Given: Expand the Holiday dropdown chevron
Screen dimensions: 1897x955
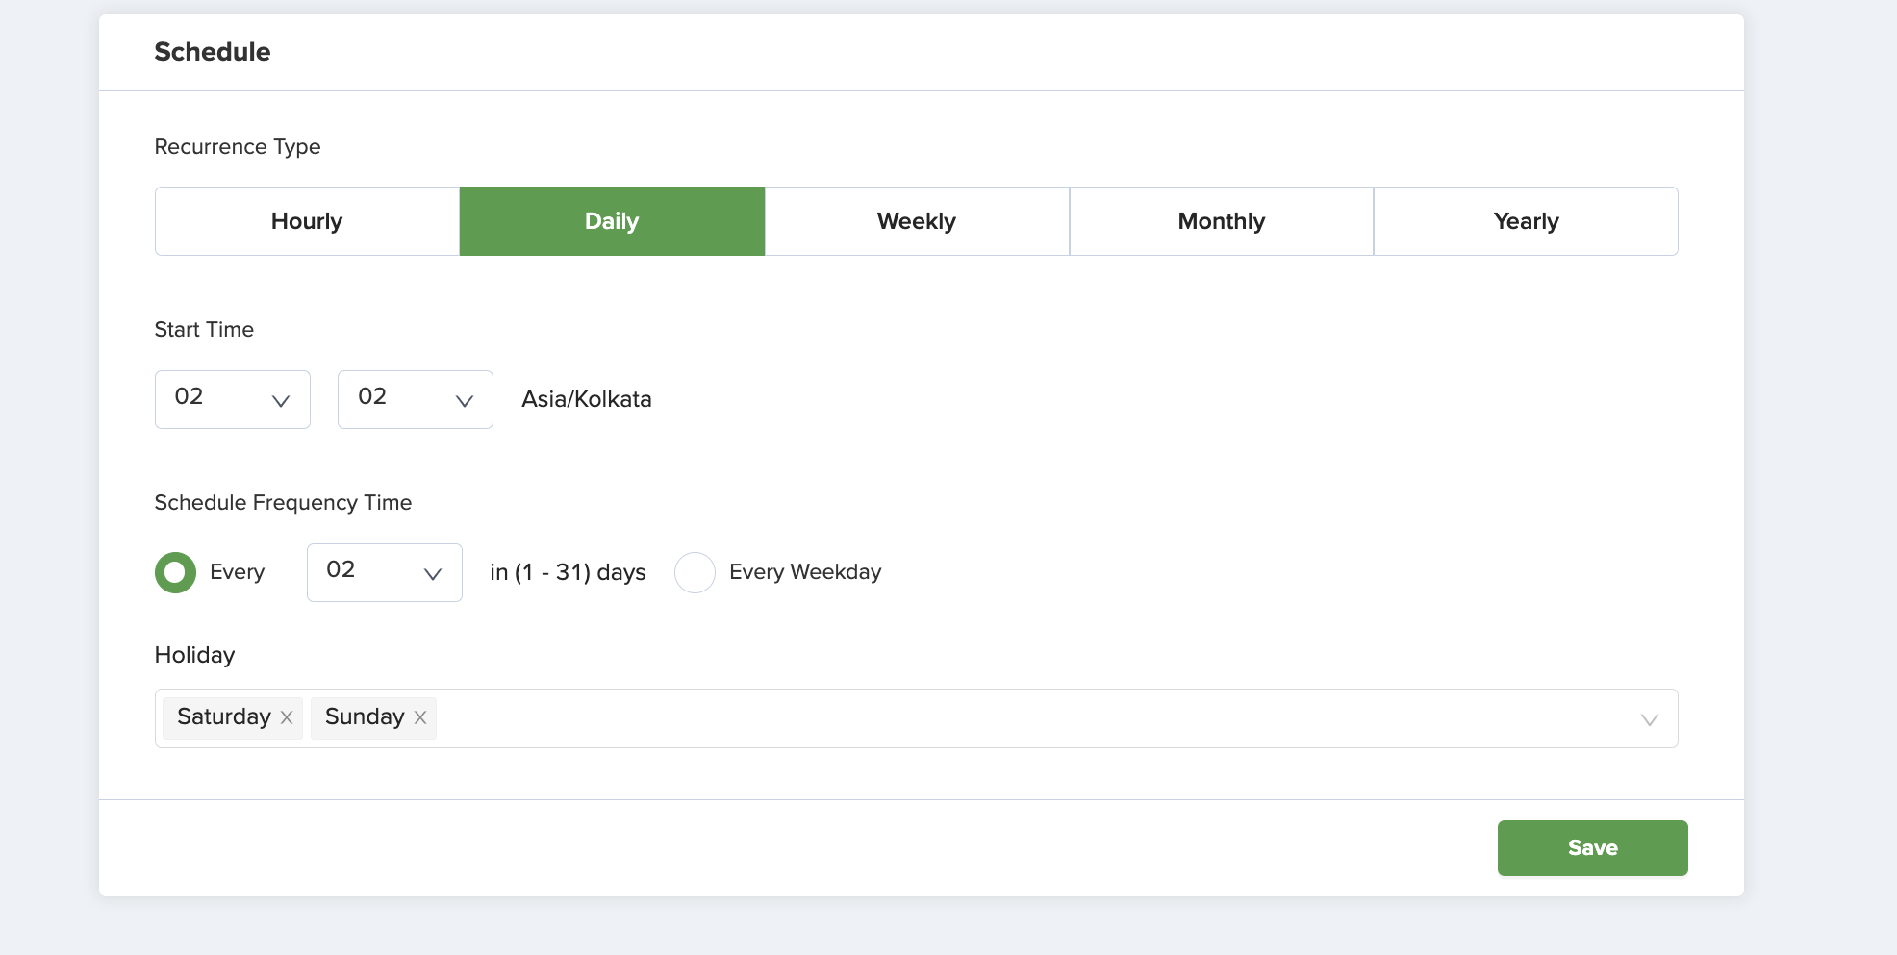Looking at the screenshot, I should click(x=1649, y=719).
